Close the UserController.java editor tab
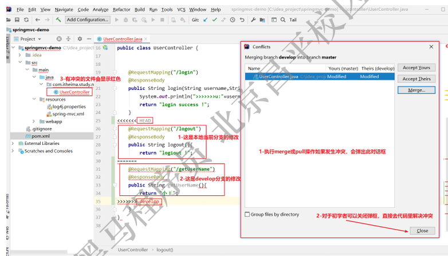 (x=146, y=39)
